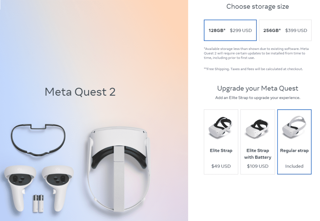
Task: Click the $399 USD price text
Action: (x=296, y=30)
